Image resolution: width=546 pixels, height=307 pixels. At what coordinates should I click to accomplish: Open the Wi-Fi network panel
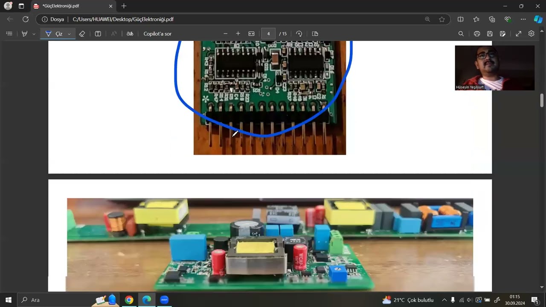[462, 300]
